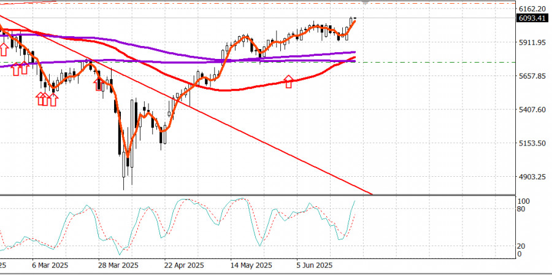
Task: Click the gray chart shift triangle marker at top
Action: [366, 2]
